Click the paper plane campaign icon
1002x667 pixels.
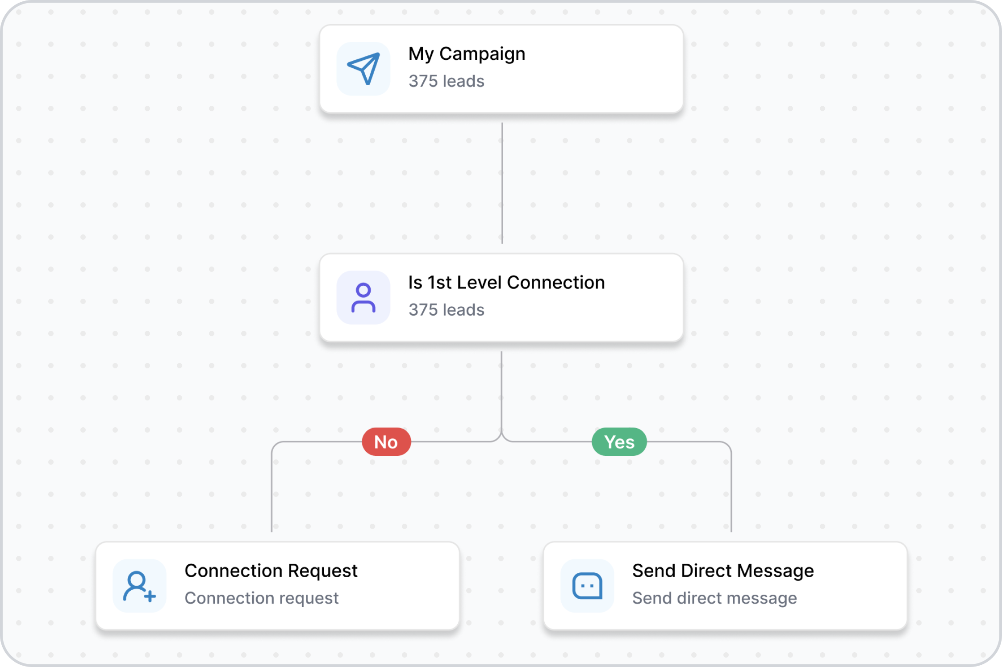point(363,69)
